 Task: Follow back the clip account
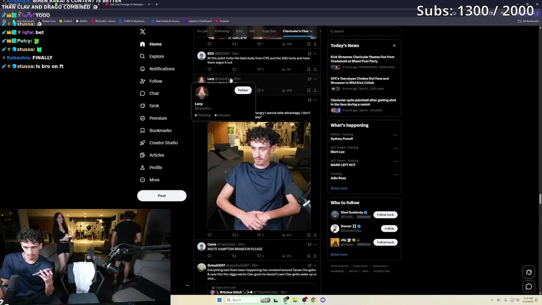[x=385, y=242]
